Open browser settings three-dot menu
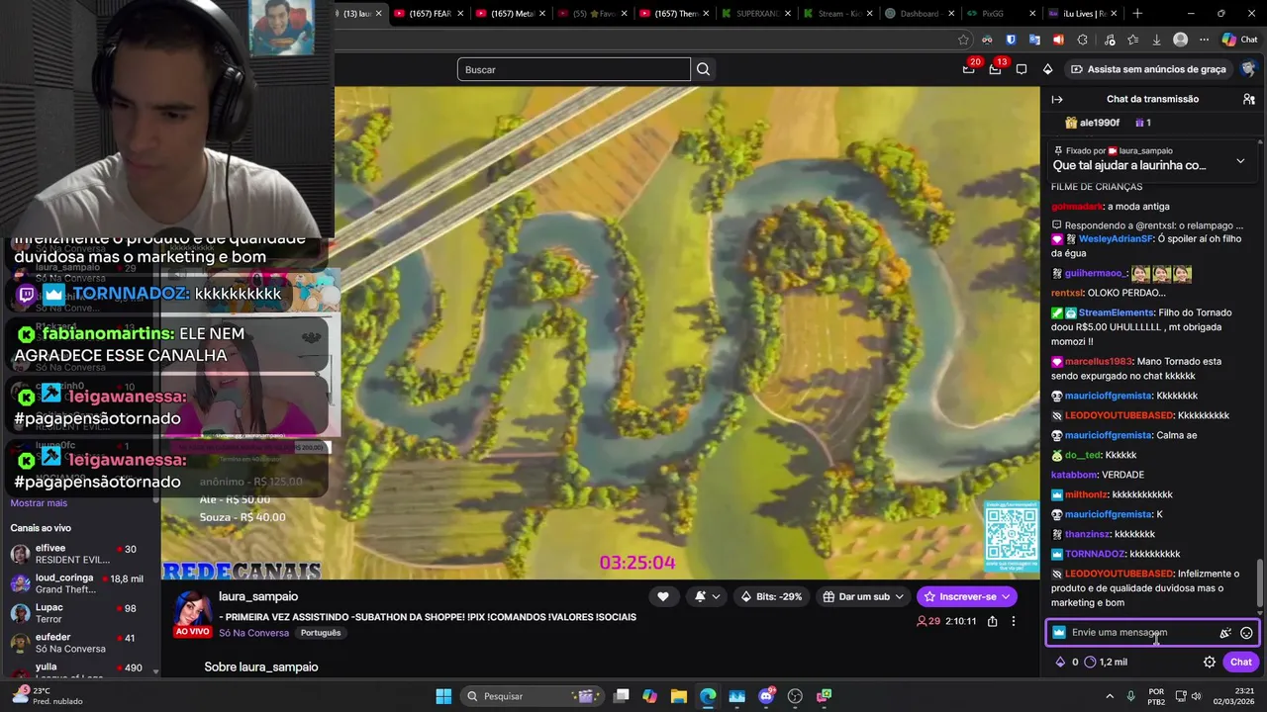 tap(1204, 40)
